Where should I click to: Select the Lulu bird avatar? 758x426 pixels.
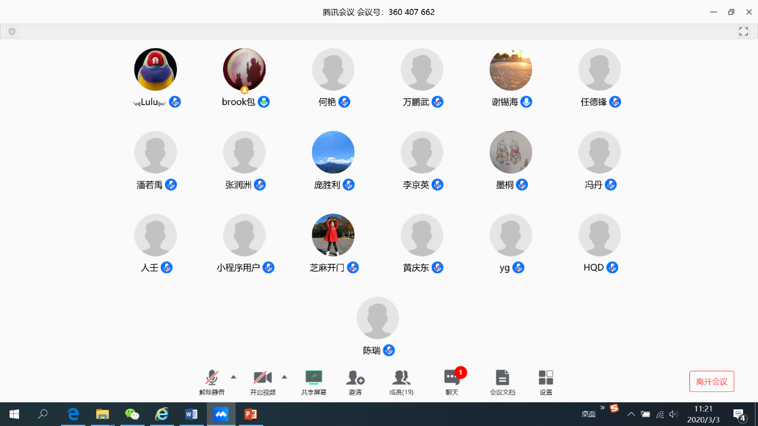click(155, 69)
